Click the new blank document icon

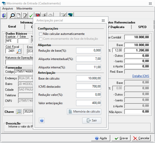(18, 16)
